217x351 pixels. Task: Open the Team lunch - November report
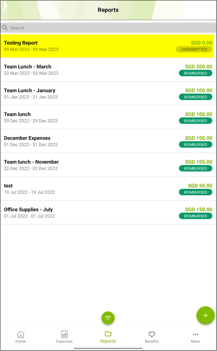(108, 165)
